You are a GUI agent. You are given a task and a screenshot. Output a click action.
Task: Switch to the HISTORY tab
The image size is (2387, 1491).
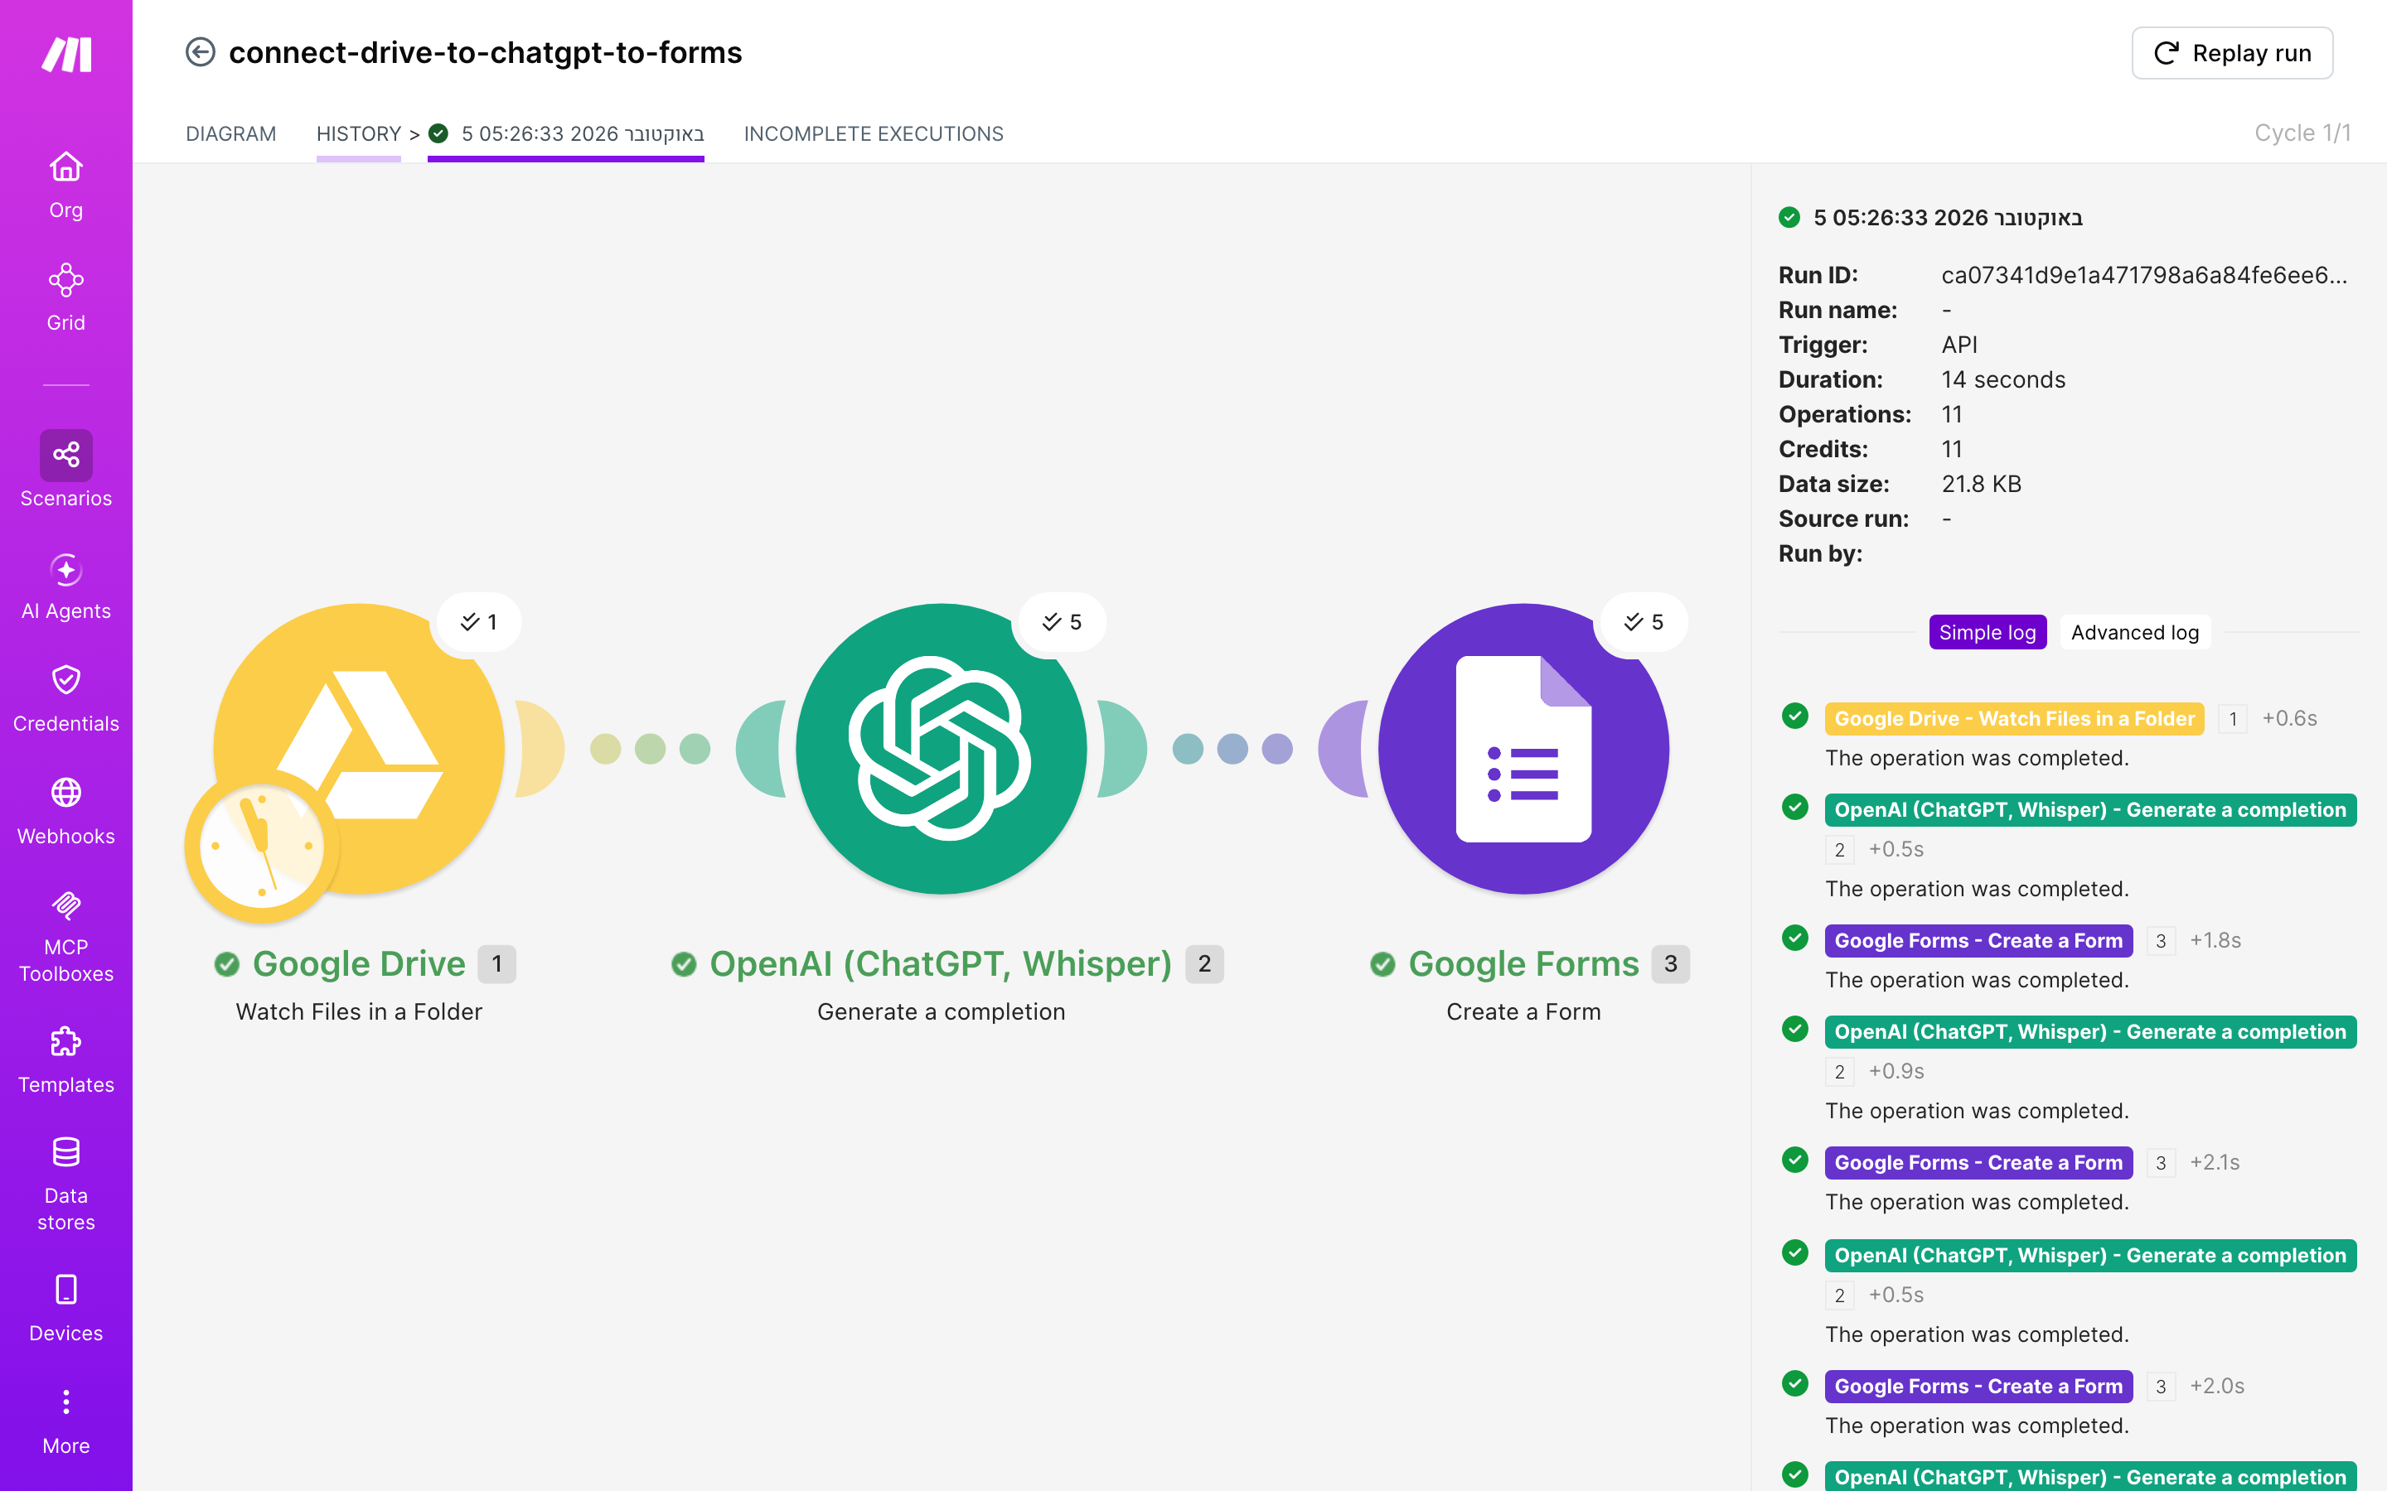pos(359,133)
